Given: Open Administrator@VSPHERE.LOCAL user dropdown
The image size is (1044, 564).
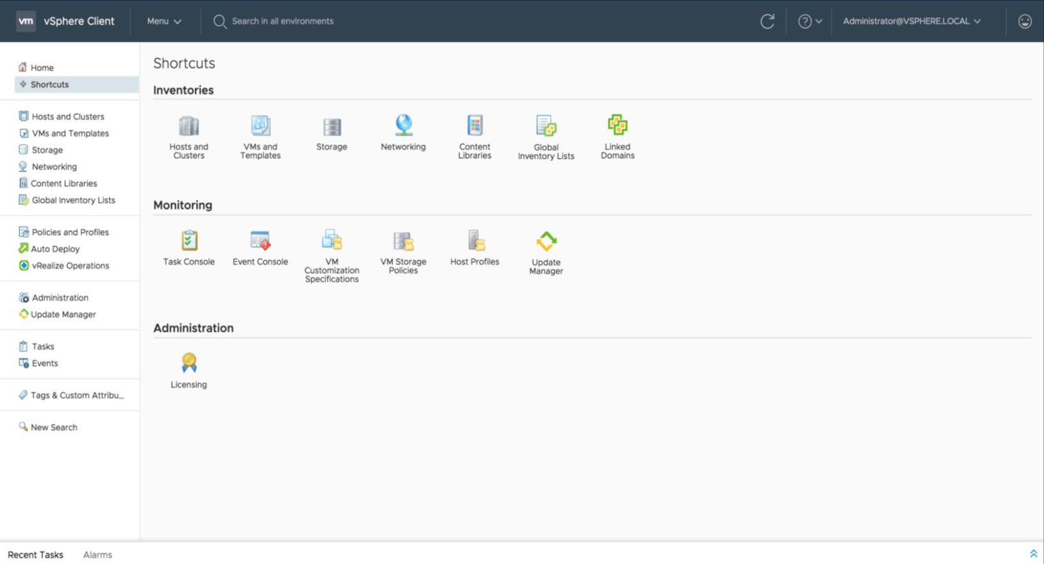Looking at the screenshot, I should pos(912,21).
